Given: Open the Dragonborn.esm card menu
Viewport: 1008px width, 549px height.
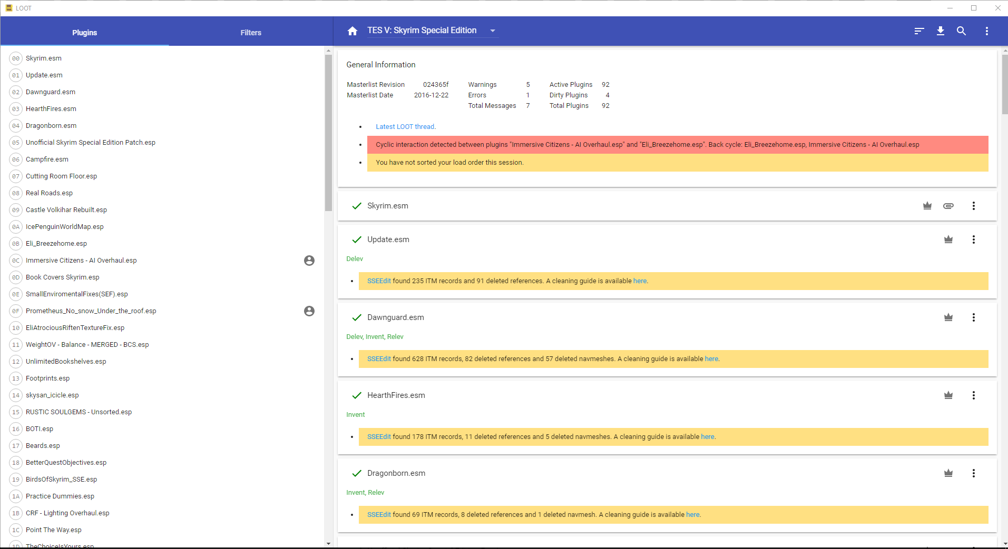Looking at the screenshot, I should (974, 473).
